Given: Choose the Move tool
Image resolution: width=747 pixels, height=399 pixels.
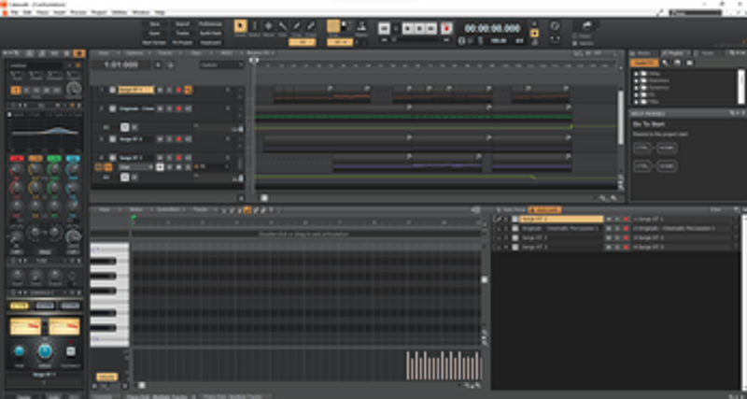Looking at the screenshot, I should pyautogui.click(x=268, y=27).
